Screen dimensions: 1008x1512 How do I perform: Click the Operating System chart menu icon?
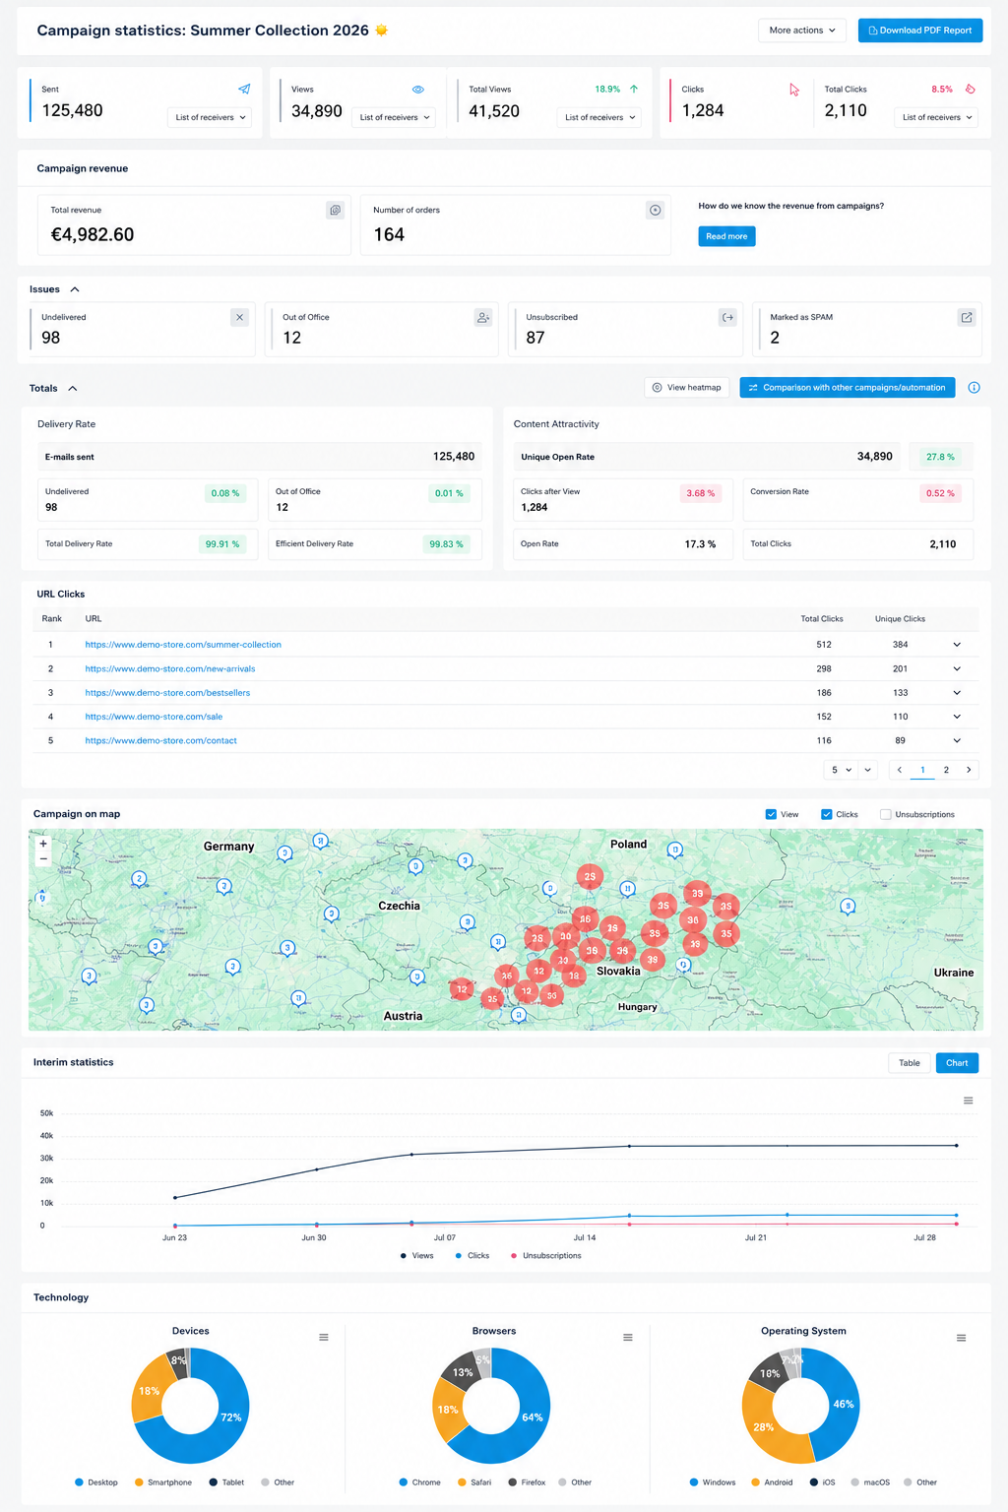(x=962, y=1338)
